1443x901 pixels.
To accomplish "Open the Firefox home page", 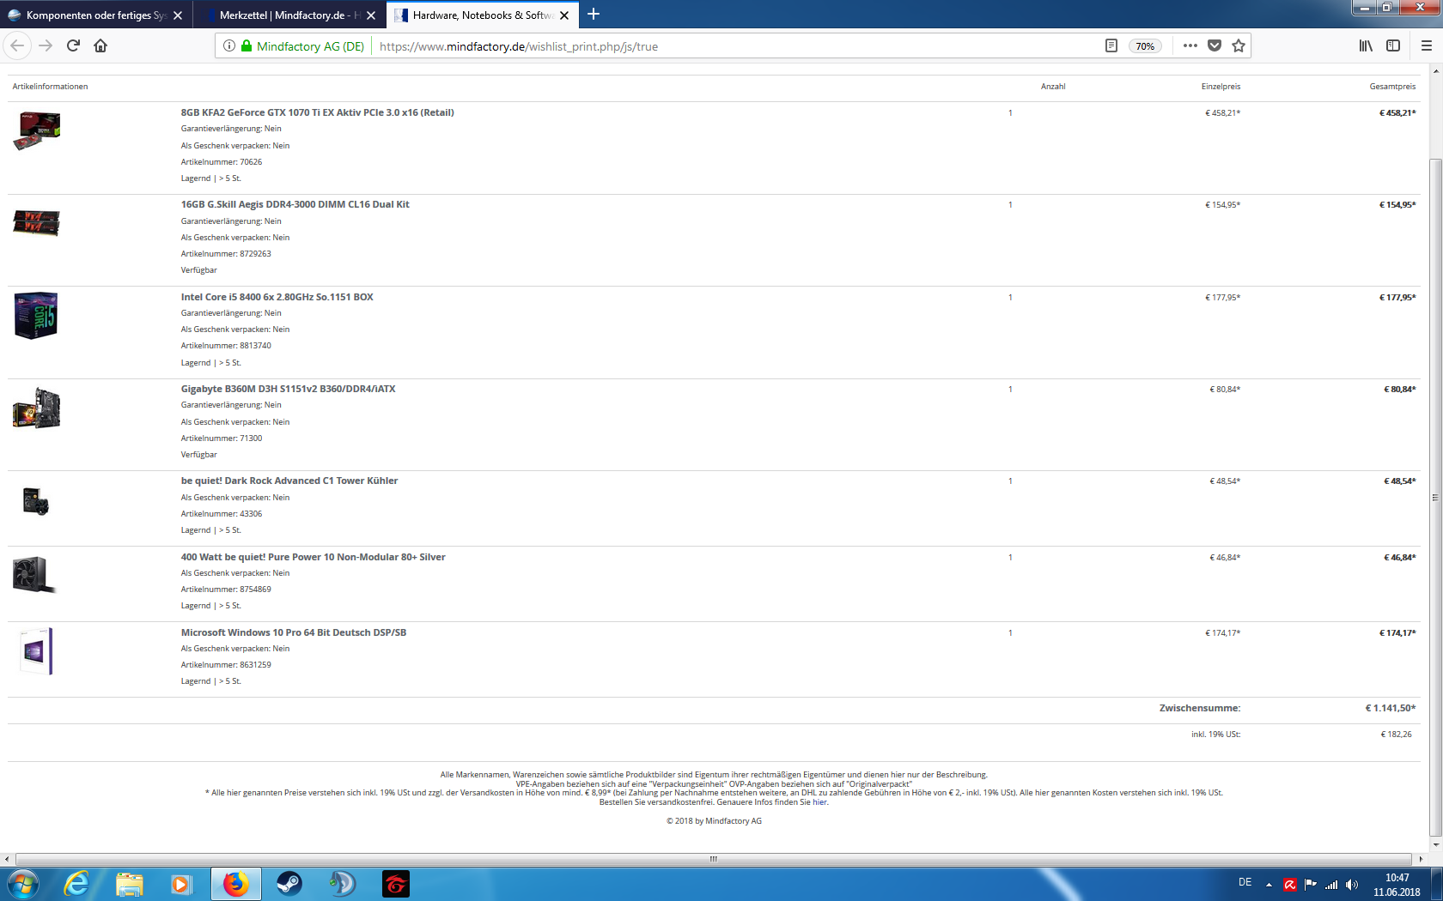I will (100, 45).
